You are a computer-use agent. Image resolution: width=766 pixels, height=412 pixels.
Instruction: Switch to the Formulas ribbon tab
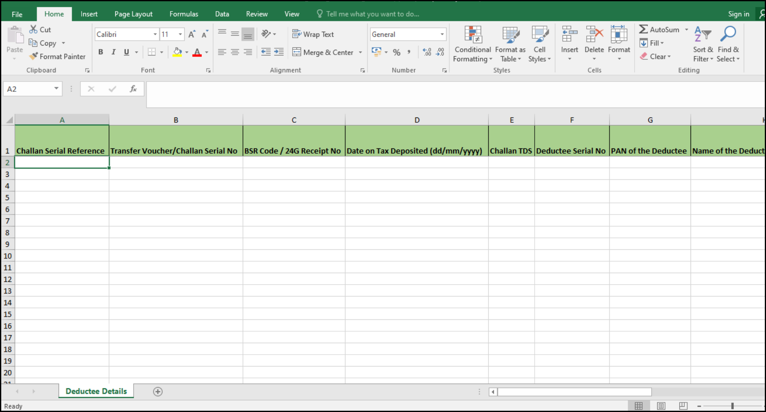pos(184,14)
